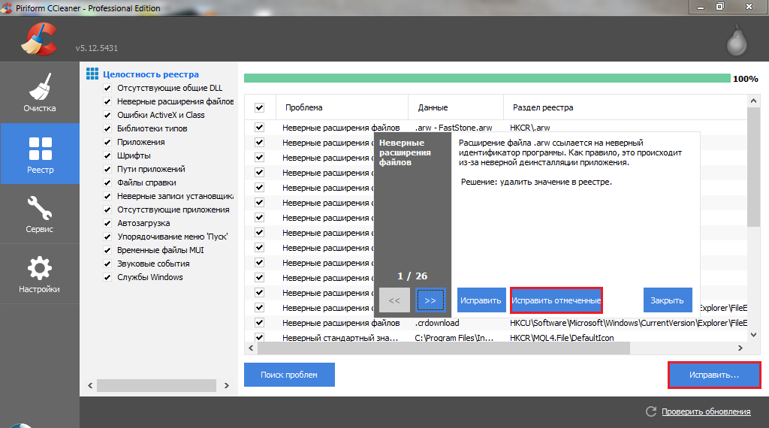The width and height of the screenshot is (769, 428).
Task: Click the CCleaner icon in the title bar
Action: [x=6, y=8]
